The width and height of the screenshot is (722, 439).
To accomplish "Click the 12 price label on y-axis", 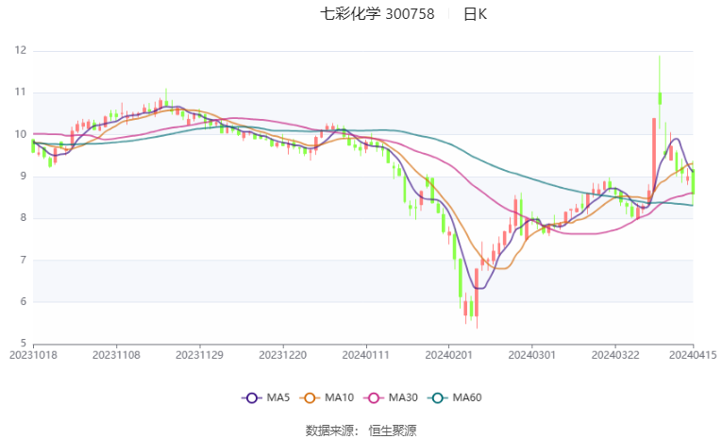I will click(20, 50).
